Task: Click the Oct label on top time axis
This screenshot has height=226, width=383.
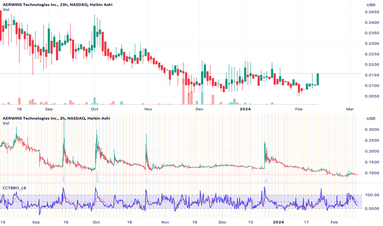Action: pos(95,109)
